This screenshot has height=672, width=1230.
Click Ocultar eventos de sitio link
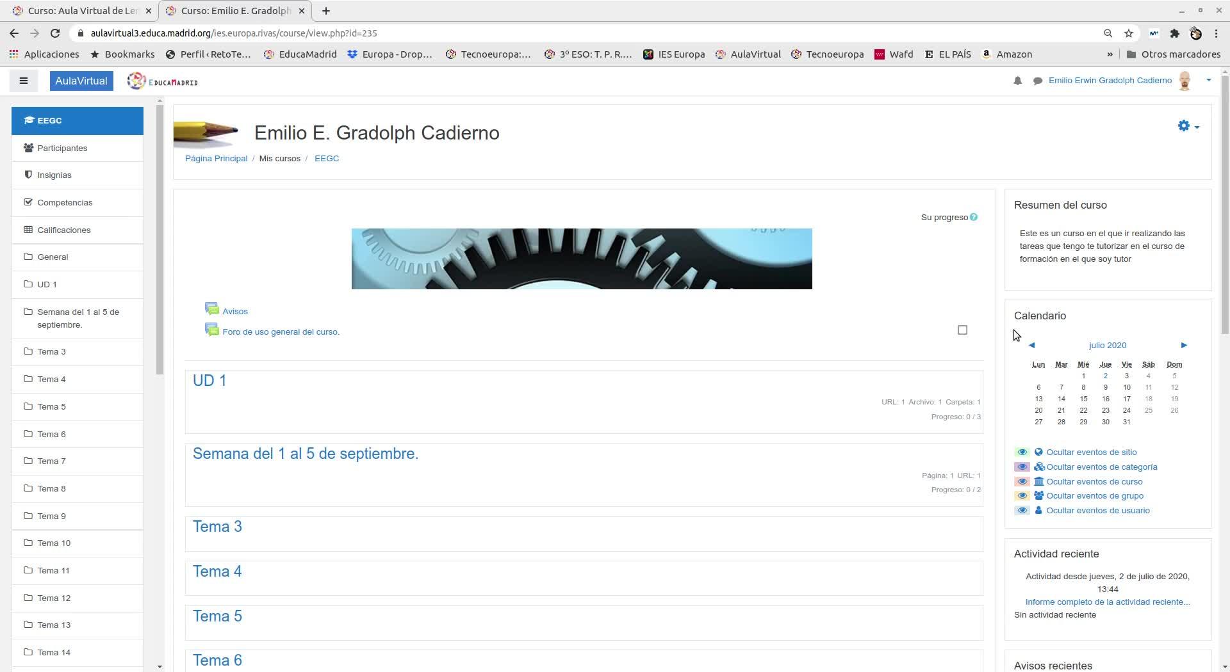coord(1092,452)
